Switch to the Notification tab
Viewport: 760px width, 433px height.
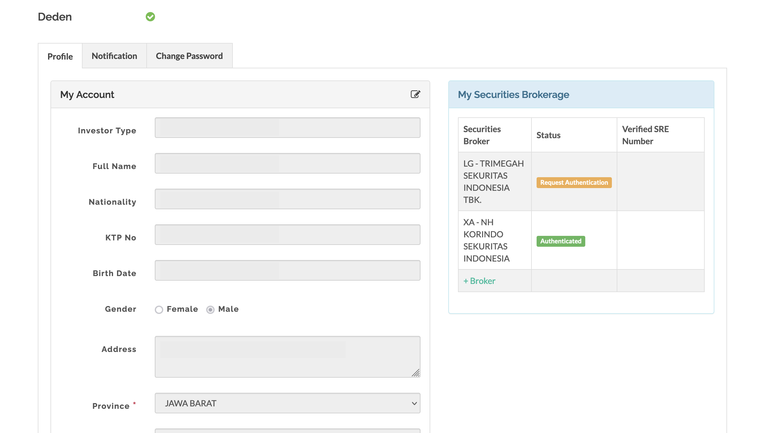pos(114,56)
